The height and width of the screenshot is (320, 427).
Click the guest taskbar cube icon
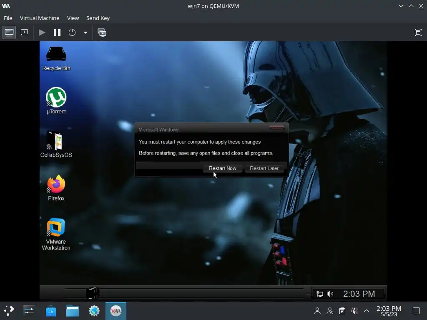click(x=93, y=293)
